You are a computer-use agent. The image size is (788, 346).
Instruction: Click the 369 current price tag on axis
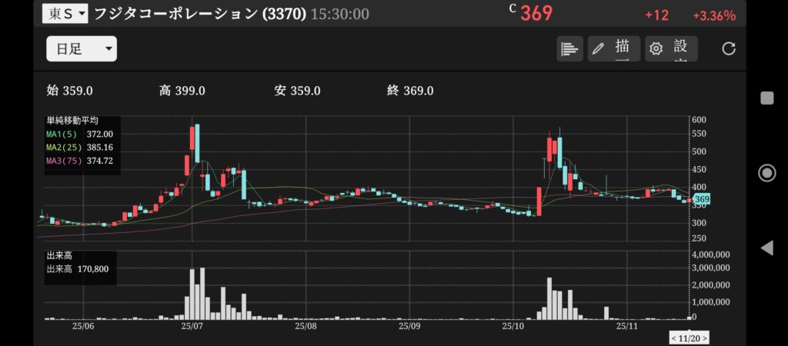700,200
